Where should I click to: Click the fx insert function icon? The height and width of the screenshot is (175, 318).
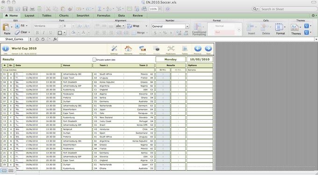pos(55,39)
